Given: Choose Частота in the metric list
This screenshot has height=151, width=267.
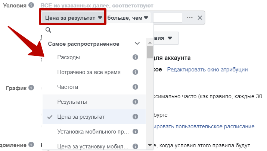Looking at the screenshot, I should click(94, 87).
